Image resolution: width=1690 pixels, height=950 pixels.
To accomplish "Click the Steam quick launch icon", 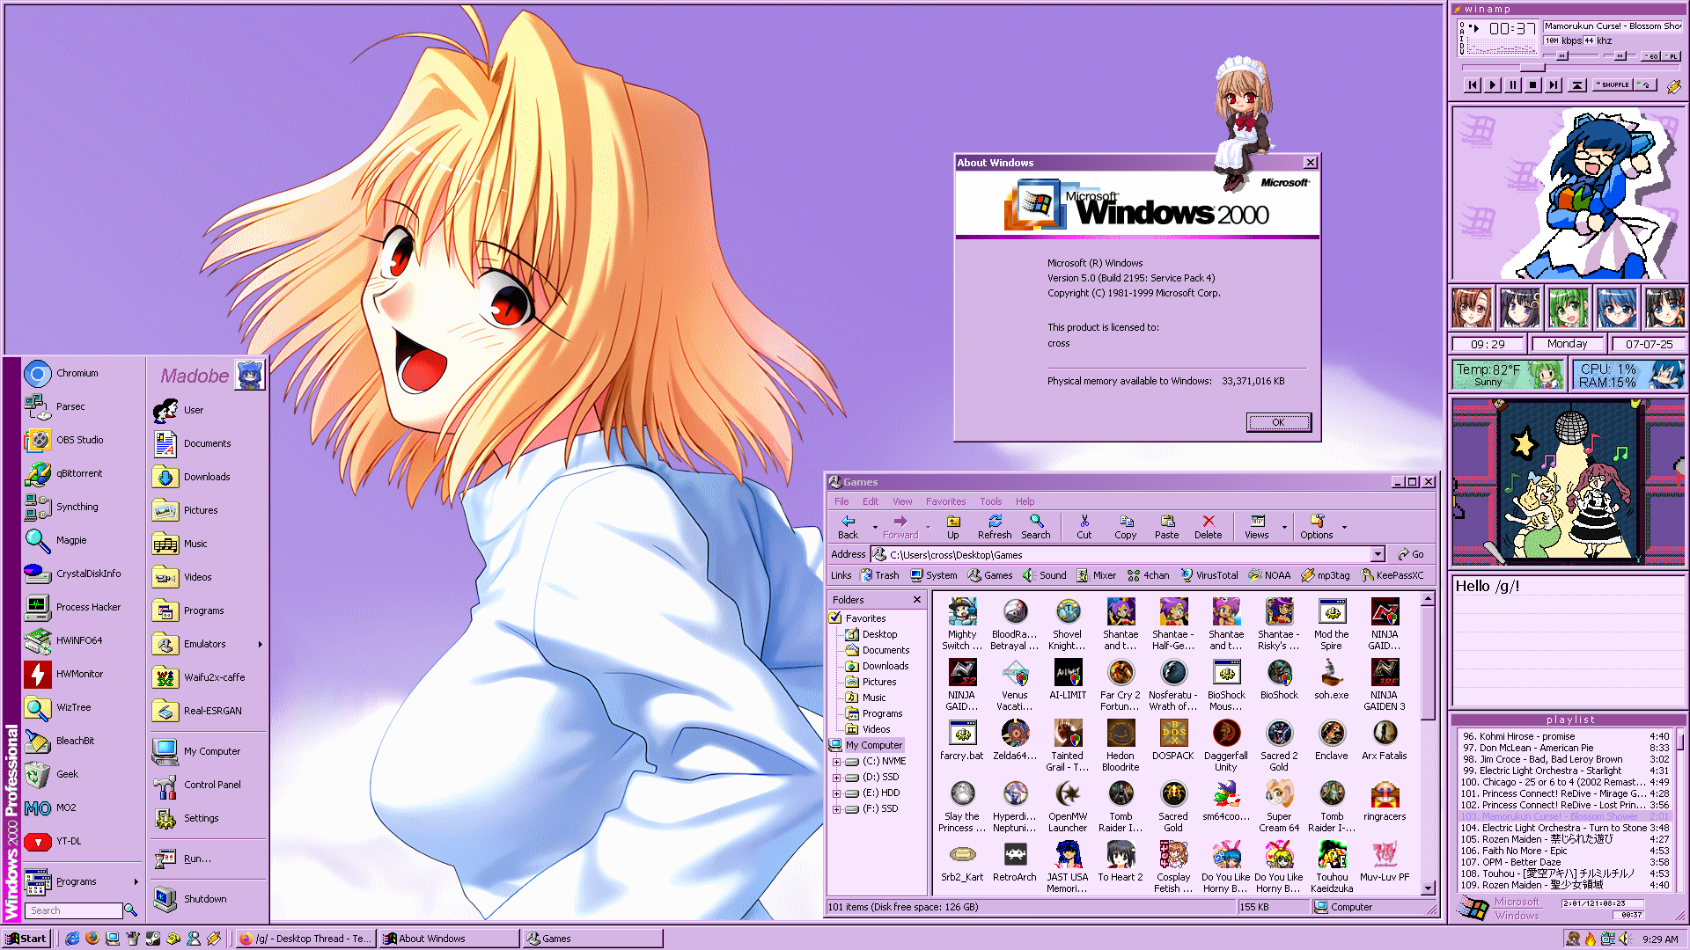I will pos(153,939).
